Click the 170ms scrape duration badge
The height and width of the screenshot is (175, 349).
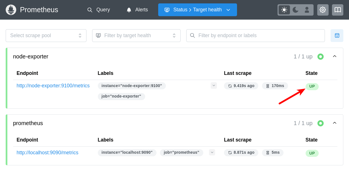(x=275, y=86)
